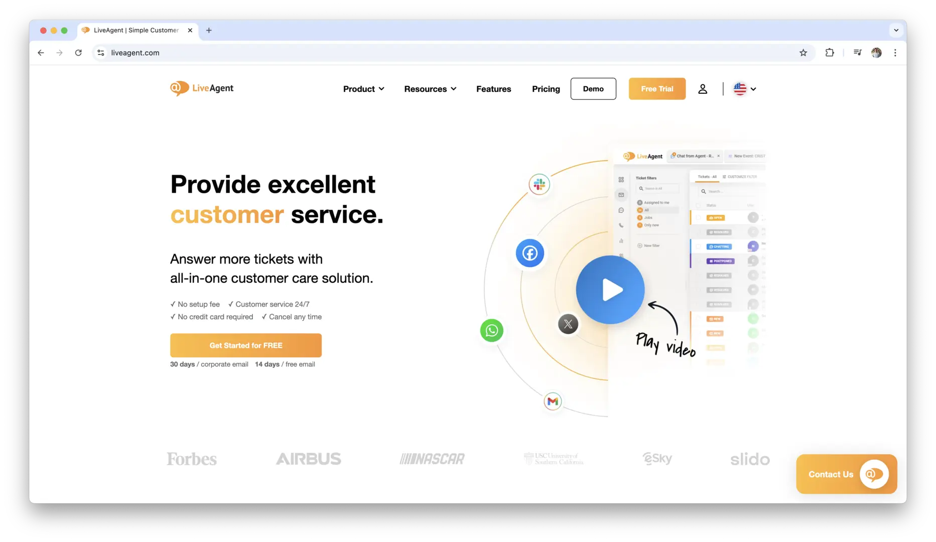Select the LiveAgent browser tab
The image size is (936, 542).
click(138, 30)
